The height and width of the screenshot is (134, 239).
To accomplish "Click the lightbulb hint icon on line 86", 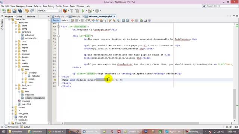I will (55, 80).
